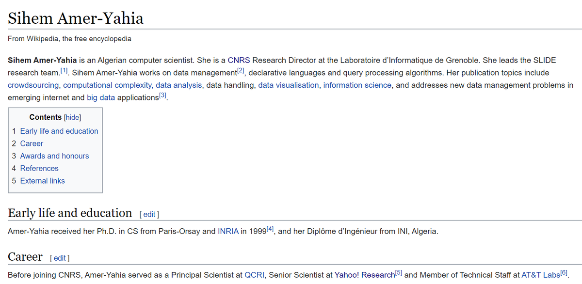582x284 pixels.
Task: Open the INRIA link
Action: click(x=228, y=231)
